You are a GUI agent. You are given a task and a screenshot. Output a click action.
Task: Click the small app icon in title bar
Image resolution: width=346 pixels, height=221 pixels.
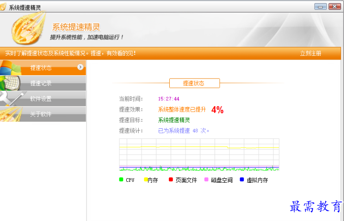(x=3, y=7)
